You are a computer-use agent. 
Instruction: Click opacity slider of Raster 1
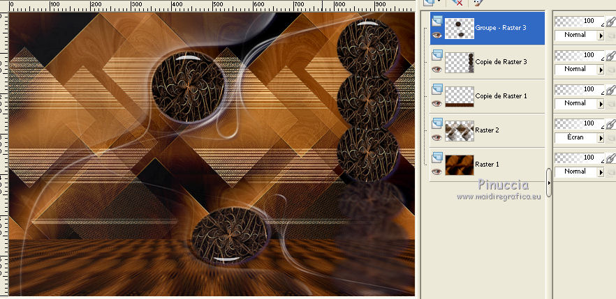tap(580, 158)
